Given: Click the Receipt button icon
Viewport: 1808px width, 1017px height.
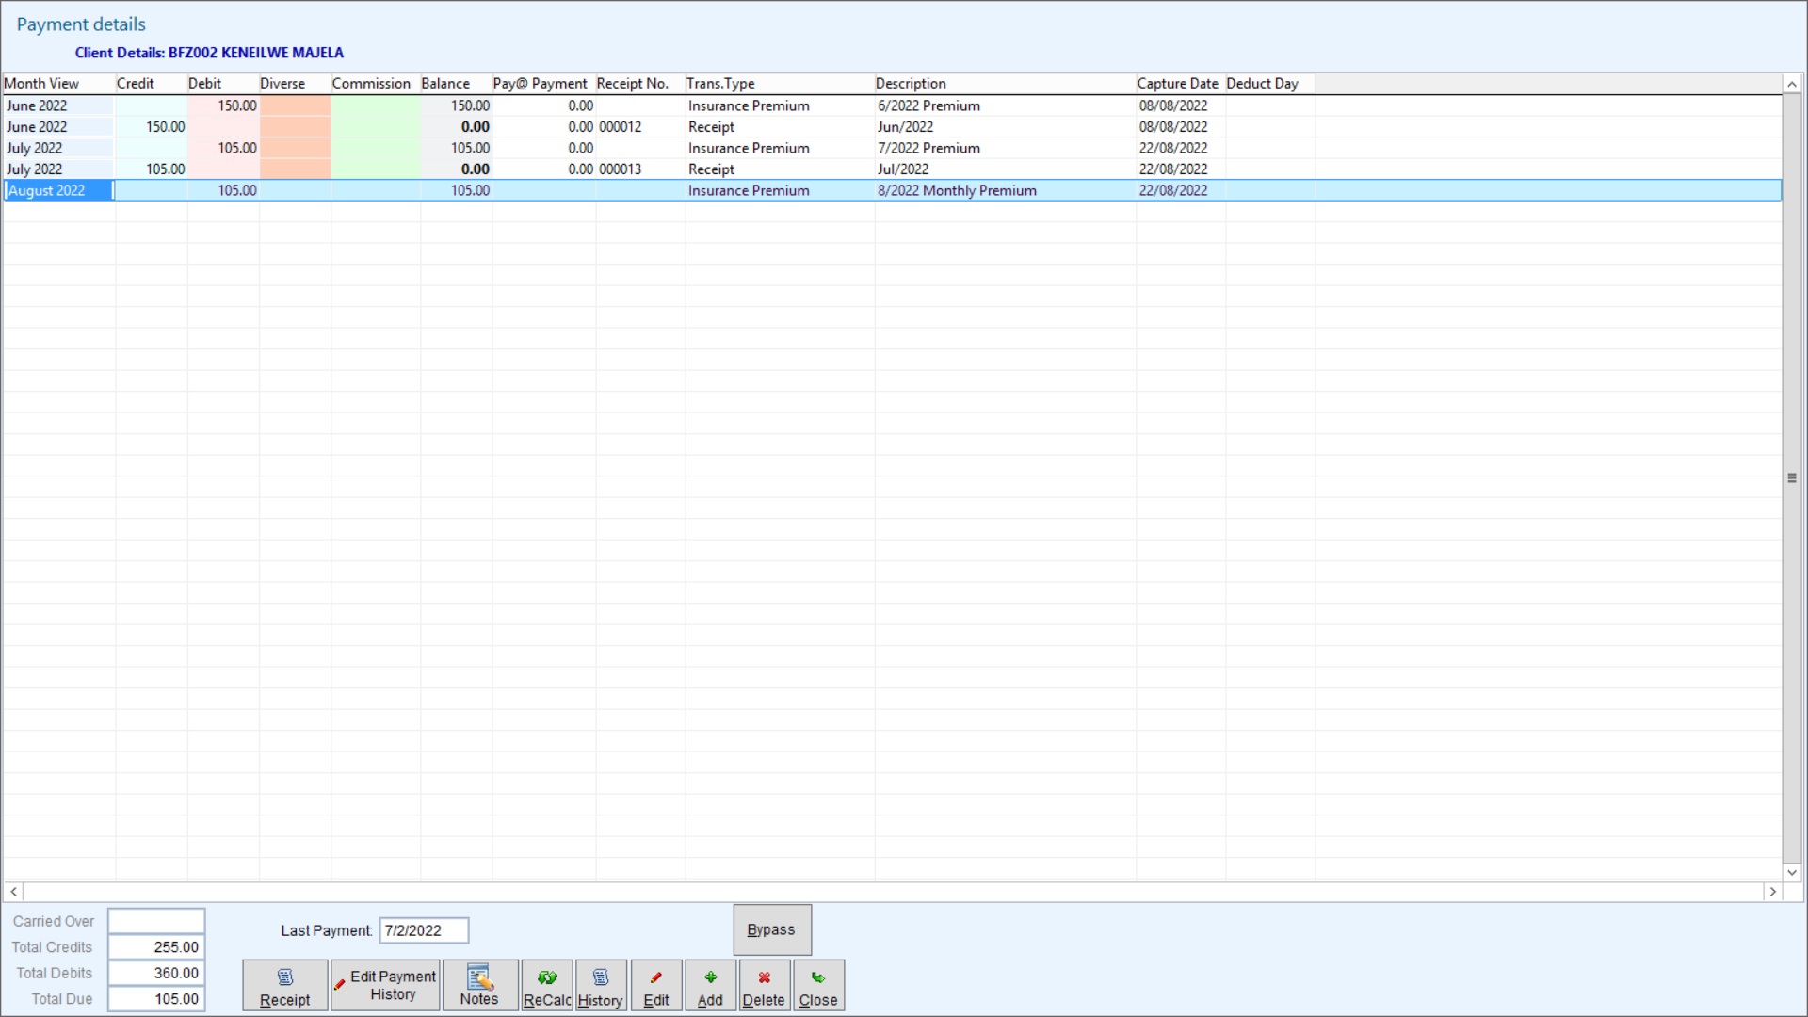Looking at the screenshot, I should [284, 978].
